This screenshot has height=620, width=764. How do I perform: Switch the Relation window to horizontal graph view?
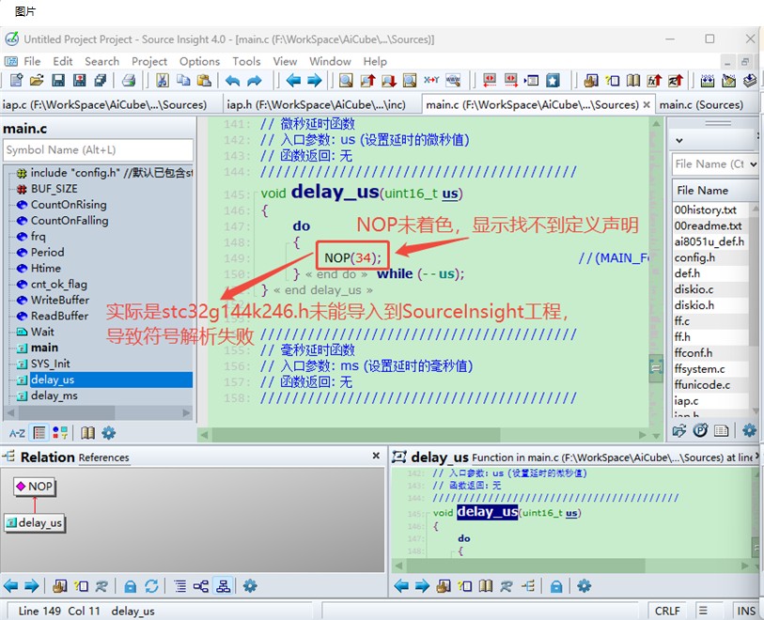(201, 586)
